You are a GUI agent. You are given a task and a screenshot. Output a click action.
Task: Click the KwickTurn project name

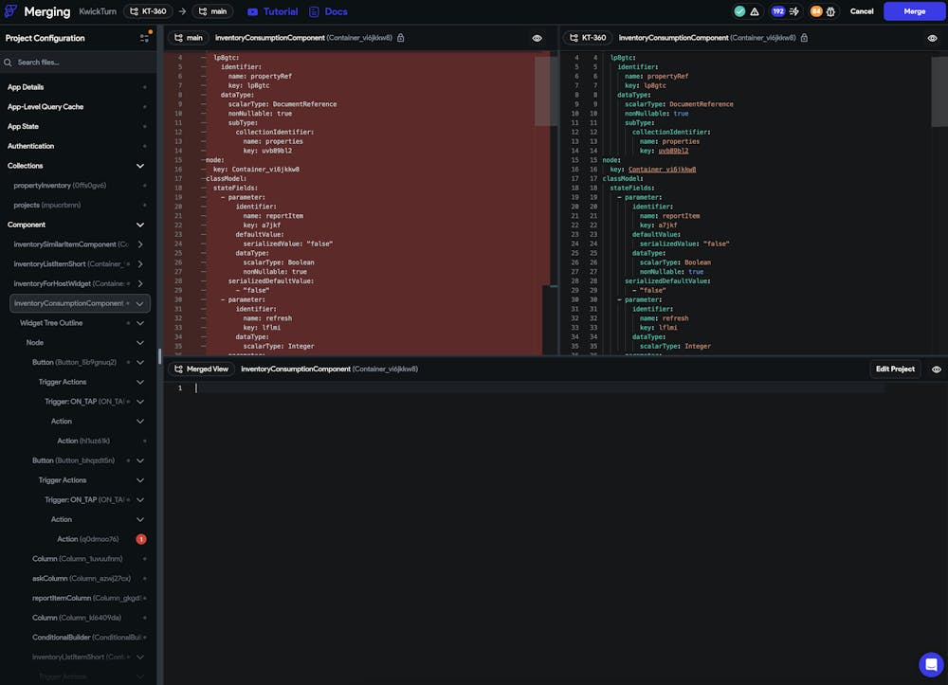coord(98,11)
